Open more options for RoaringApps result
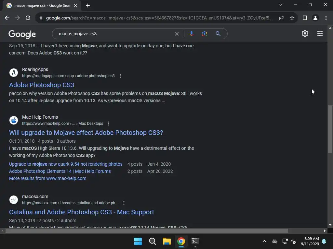 [x=120, y=76]
